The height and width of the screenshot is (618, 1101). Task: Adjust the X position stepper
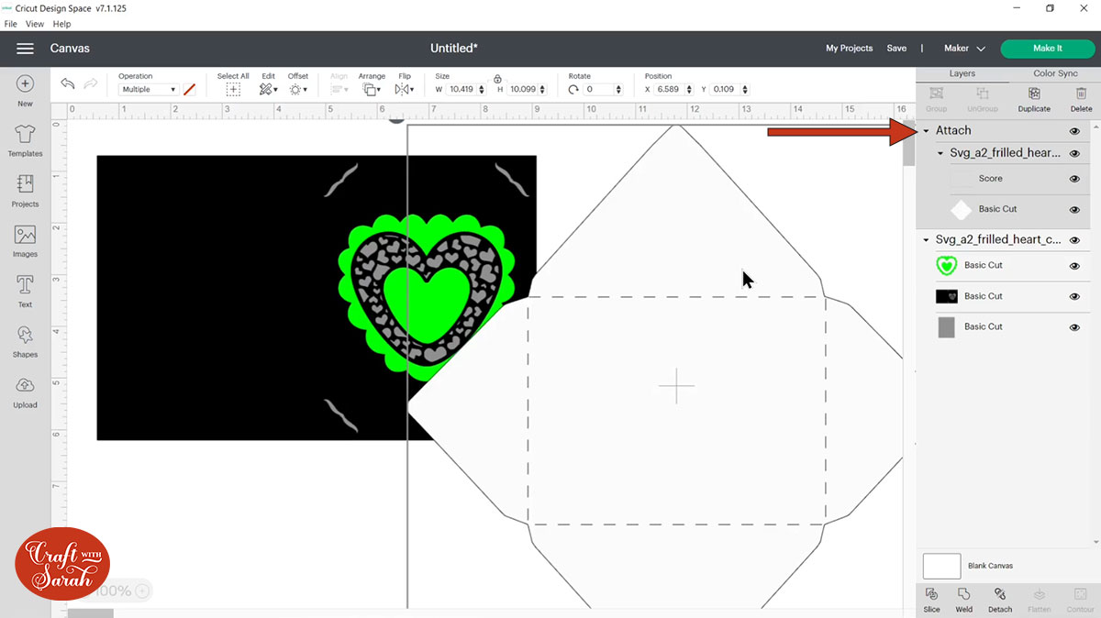click(690, 90)
